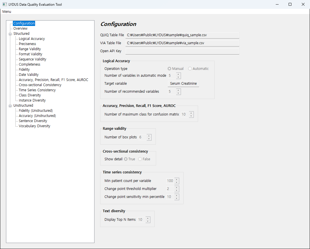Collapse the Structured tree node
310x249 pixels.
pos(10,34)
